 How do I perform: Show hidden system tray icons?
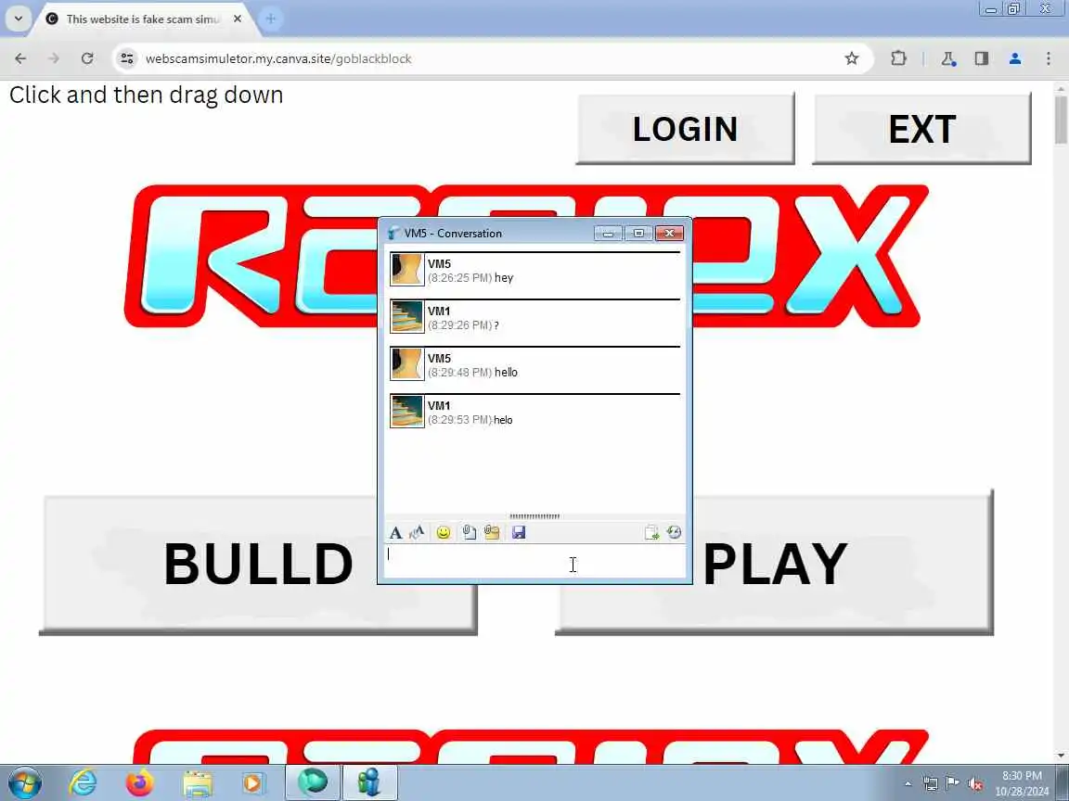tap(908, 784)
